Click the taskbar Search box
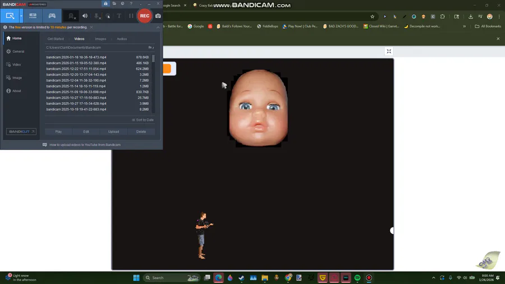 point(171,278)
